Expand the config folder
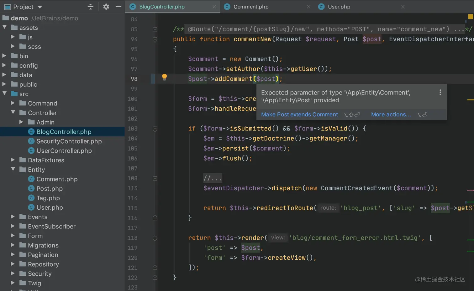The width and height of the screenshot is (474, 291). tap(4, 65)
